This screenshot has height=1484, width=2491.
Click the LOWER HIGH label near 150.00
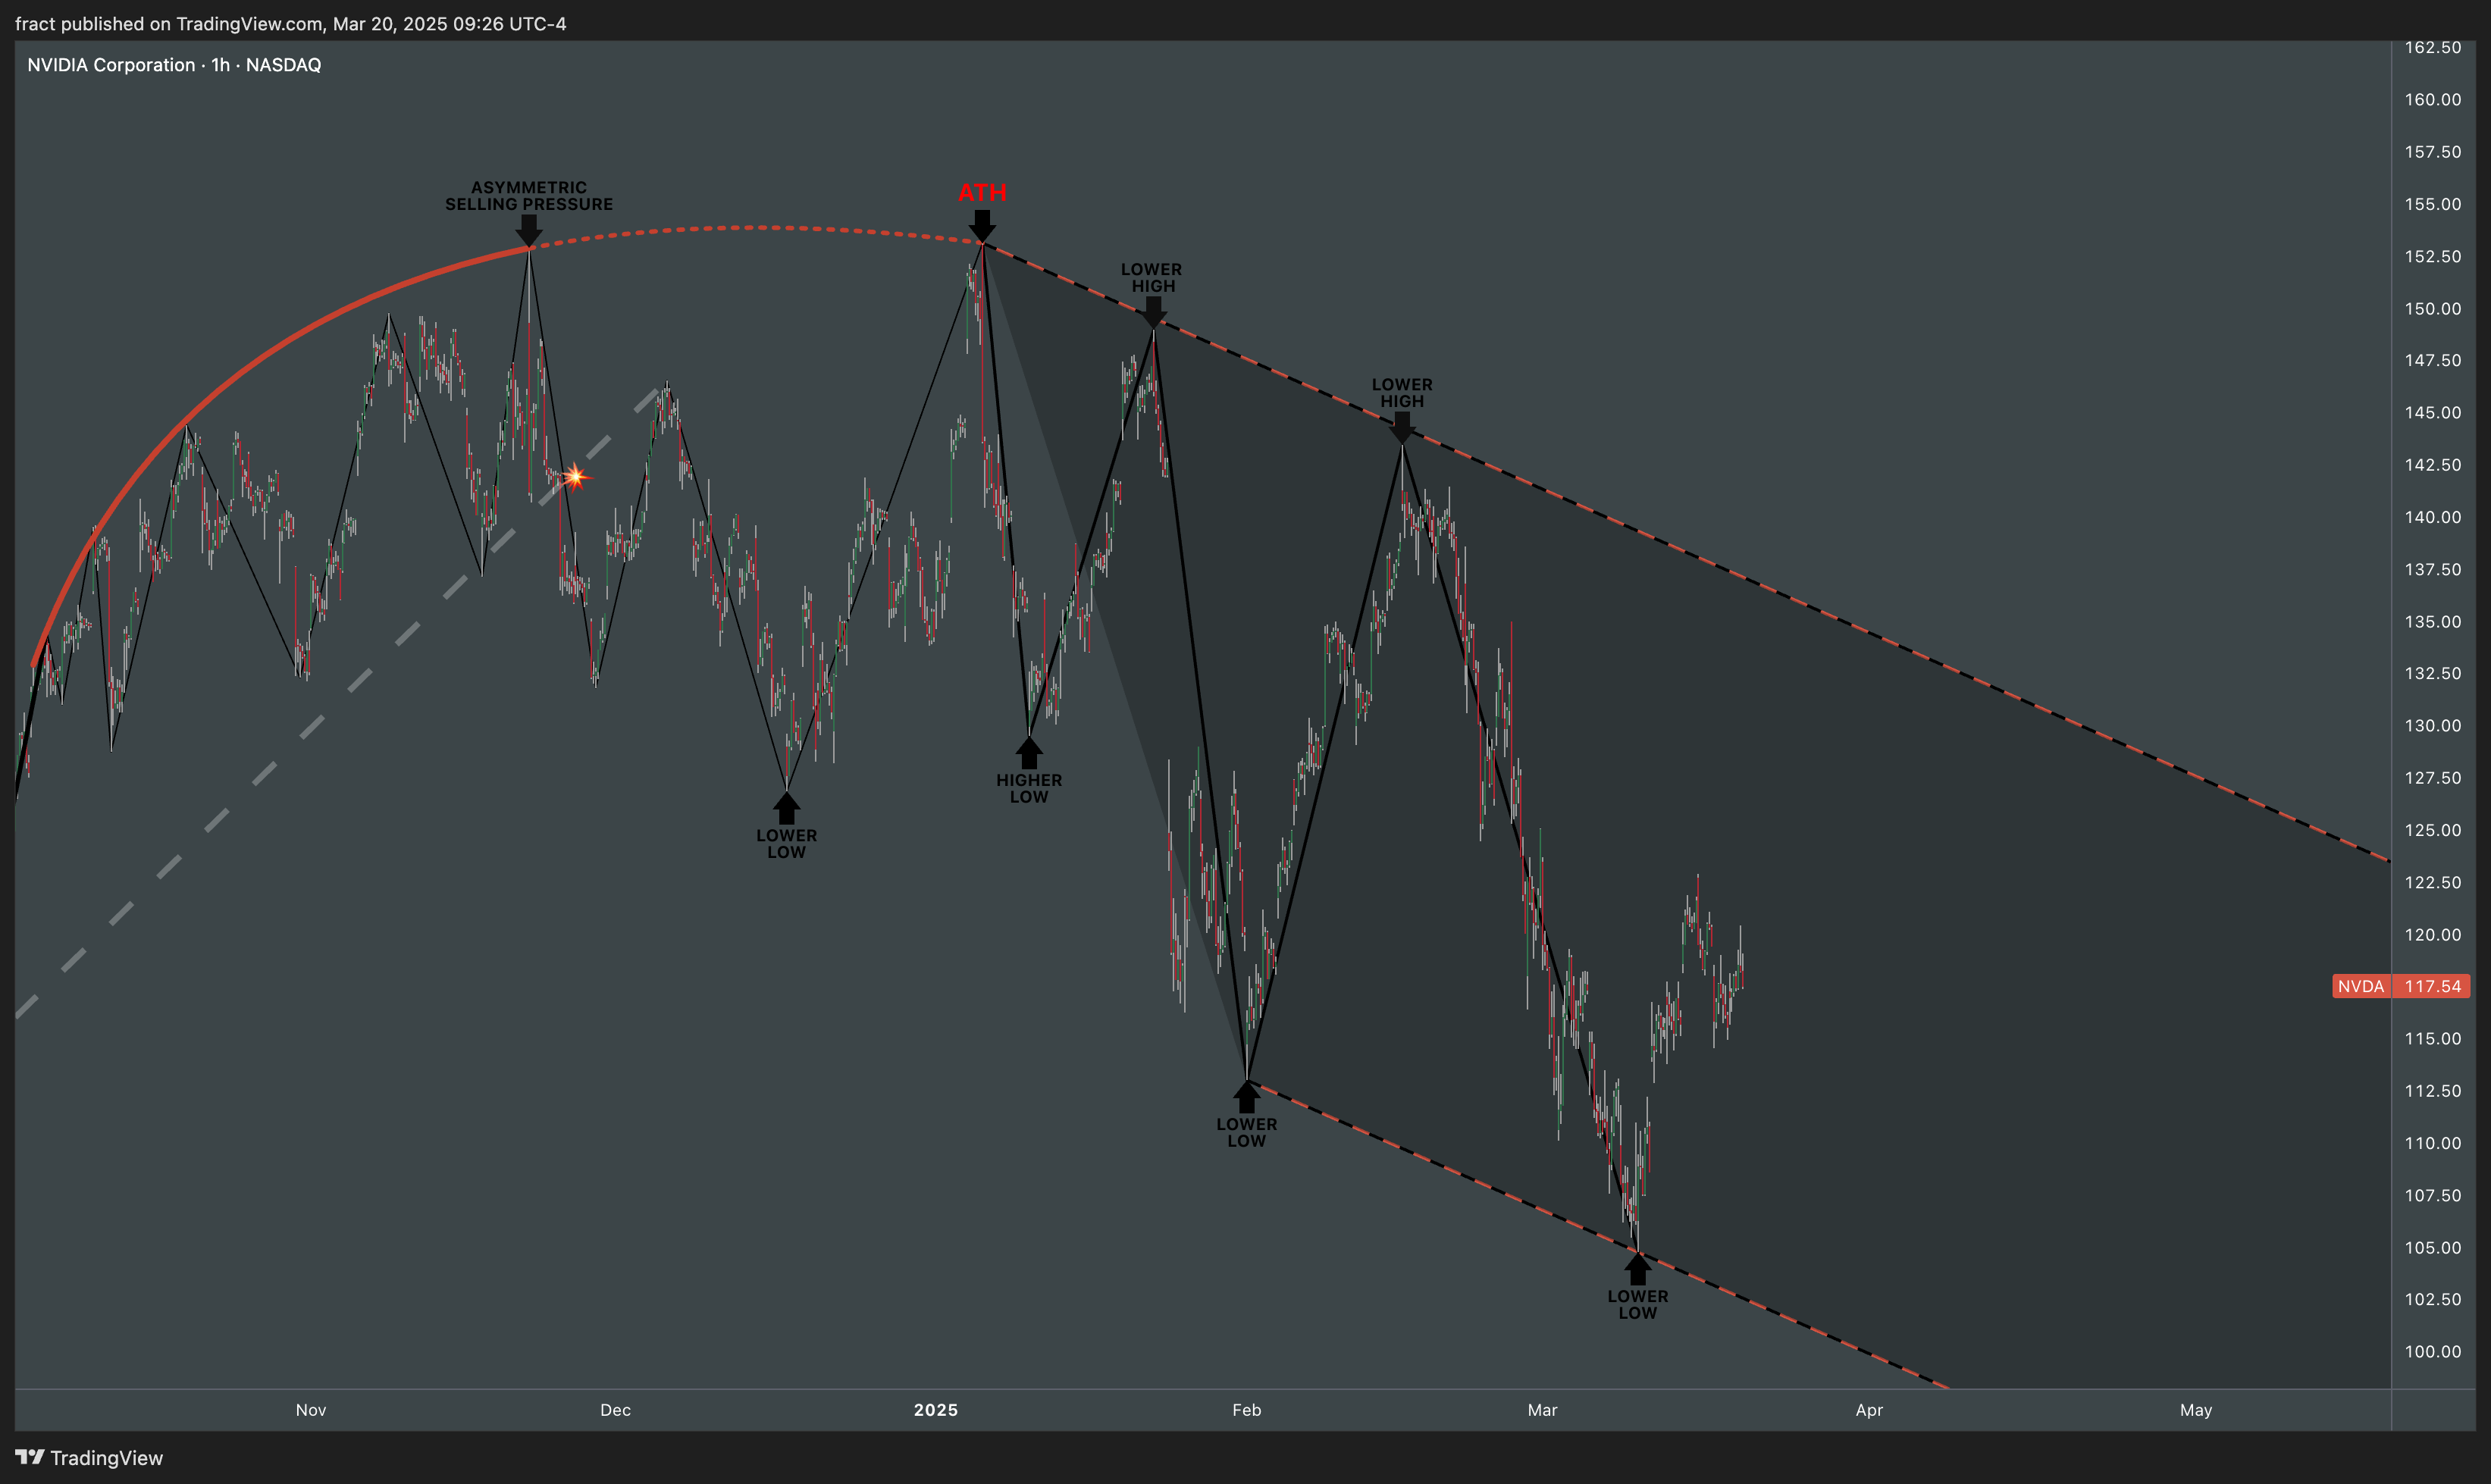point(1152,278)
